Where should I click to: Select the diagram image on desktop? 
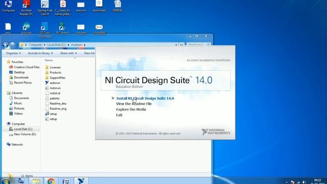click(x=81, y=28)
